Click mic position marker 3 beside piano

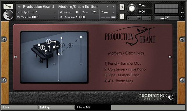(62, 45)
